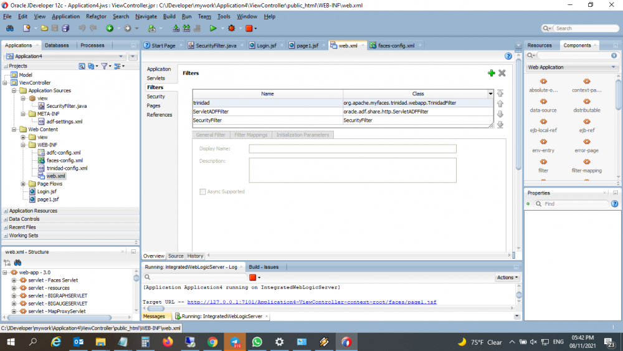Select the distributable component icon
This screenshot has height=351, width=623.
pos(587,102)
